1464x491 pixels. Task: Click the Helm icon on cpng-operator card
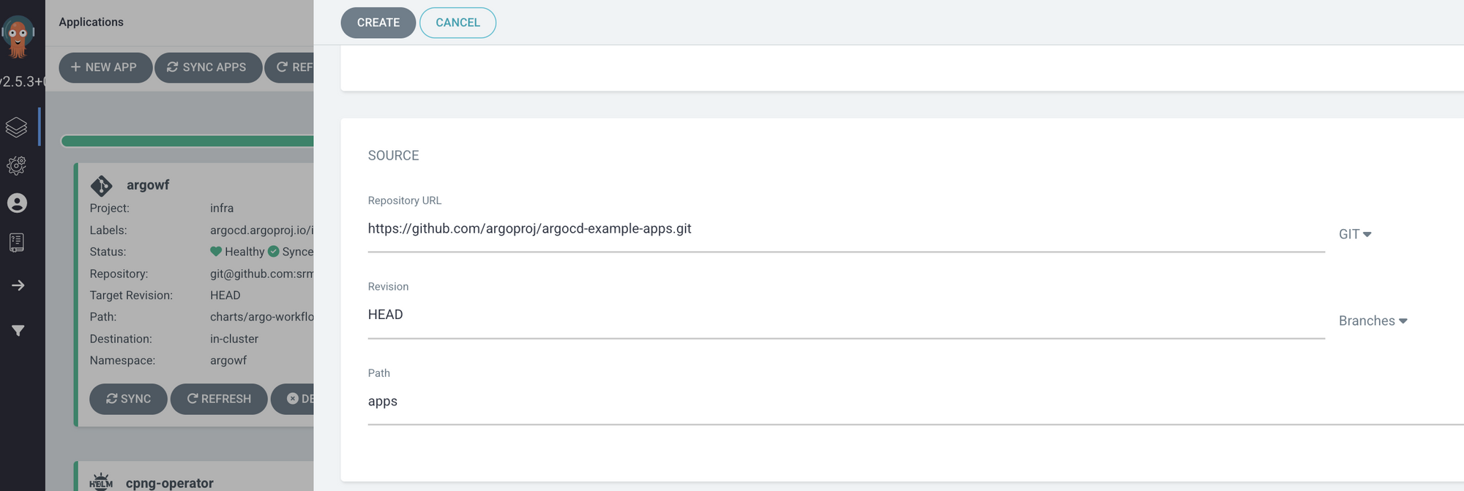point(101,481)
